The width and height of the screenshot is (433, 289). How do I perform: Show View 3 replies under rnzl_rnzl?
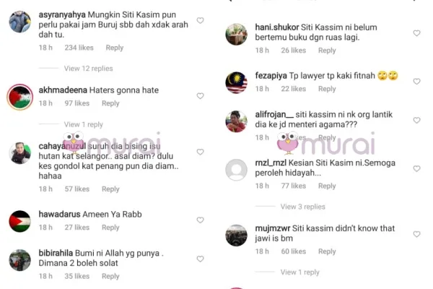pos(302,207)
